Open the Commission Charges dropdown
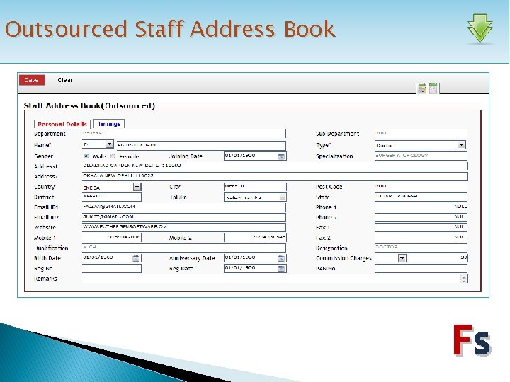The width and height of the screenshot is (510, 382). (x=402, y=258)
